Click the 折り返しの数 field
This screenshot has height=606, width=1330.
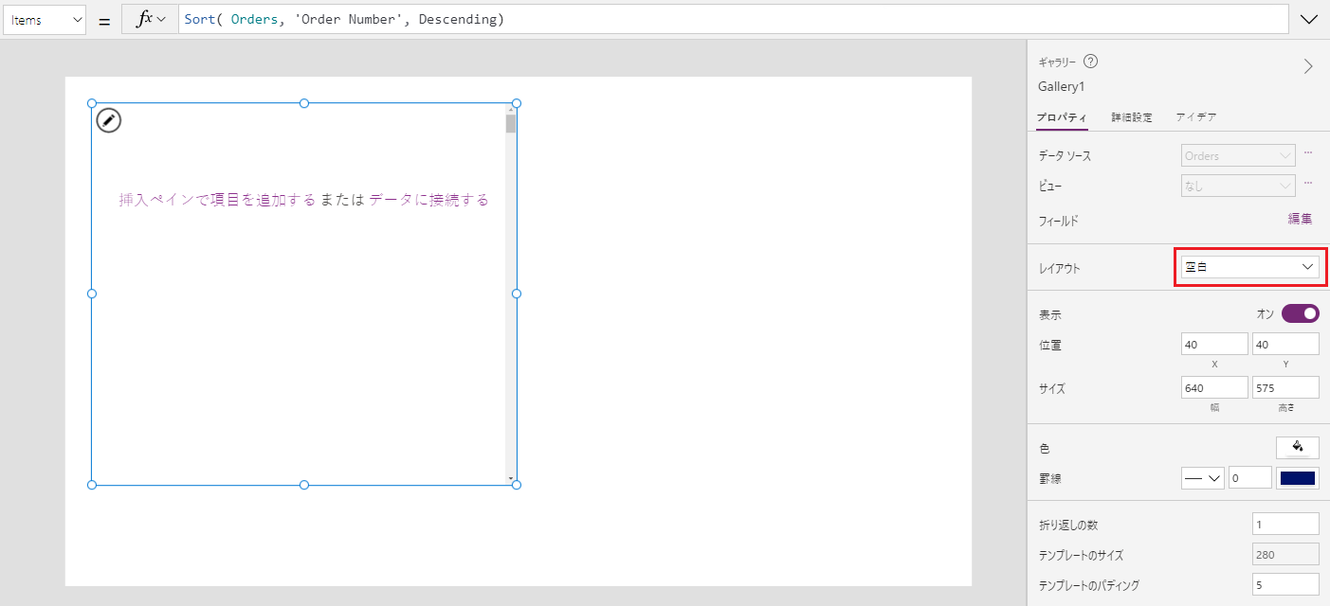(x=1285, y=524)
